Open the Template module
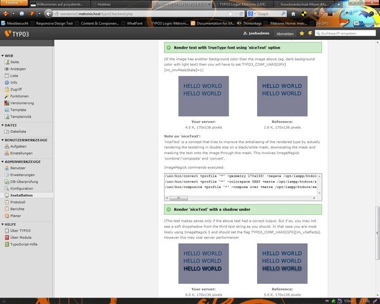 [15, 110]
